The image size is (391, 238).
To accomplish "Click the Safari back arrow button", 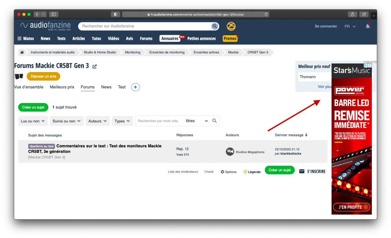I will tap(37, 15).
